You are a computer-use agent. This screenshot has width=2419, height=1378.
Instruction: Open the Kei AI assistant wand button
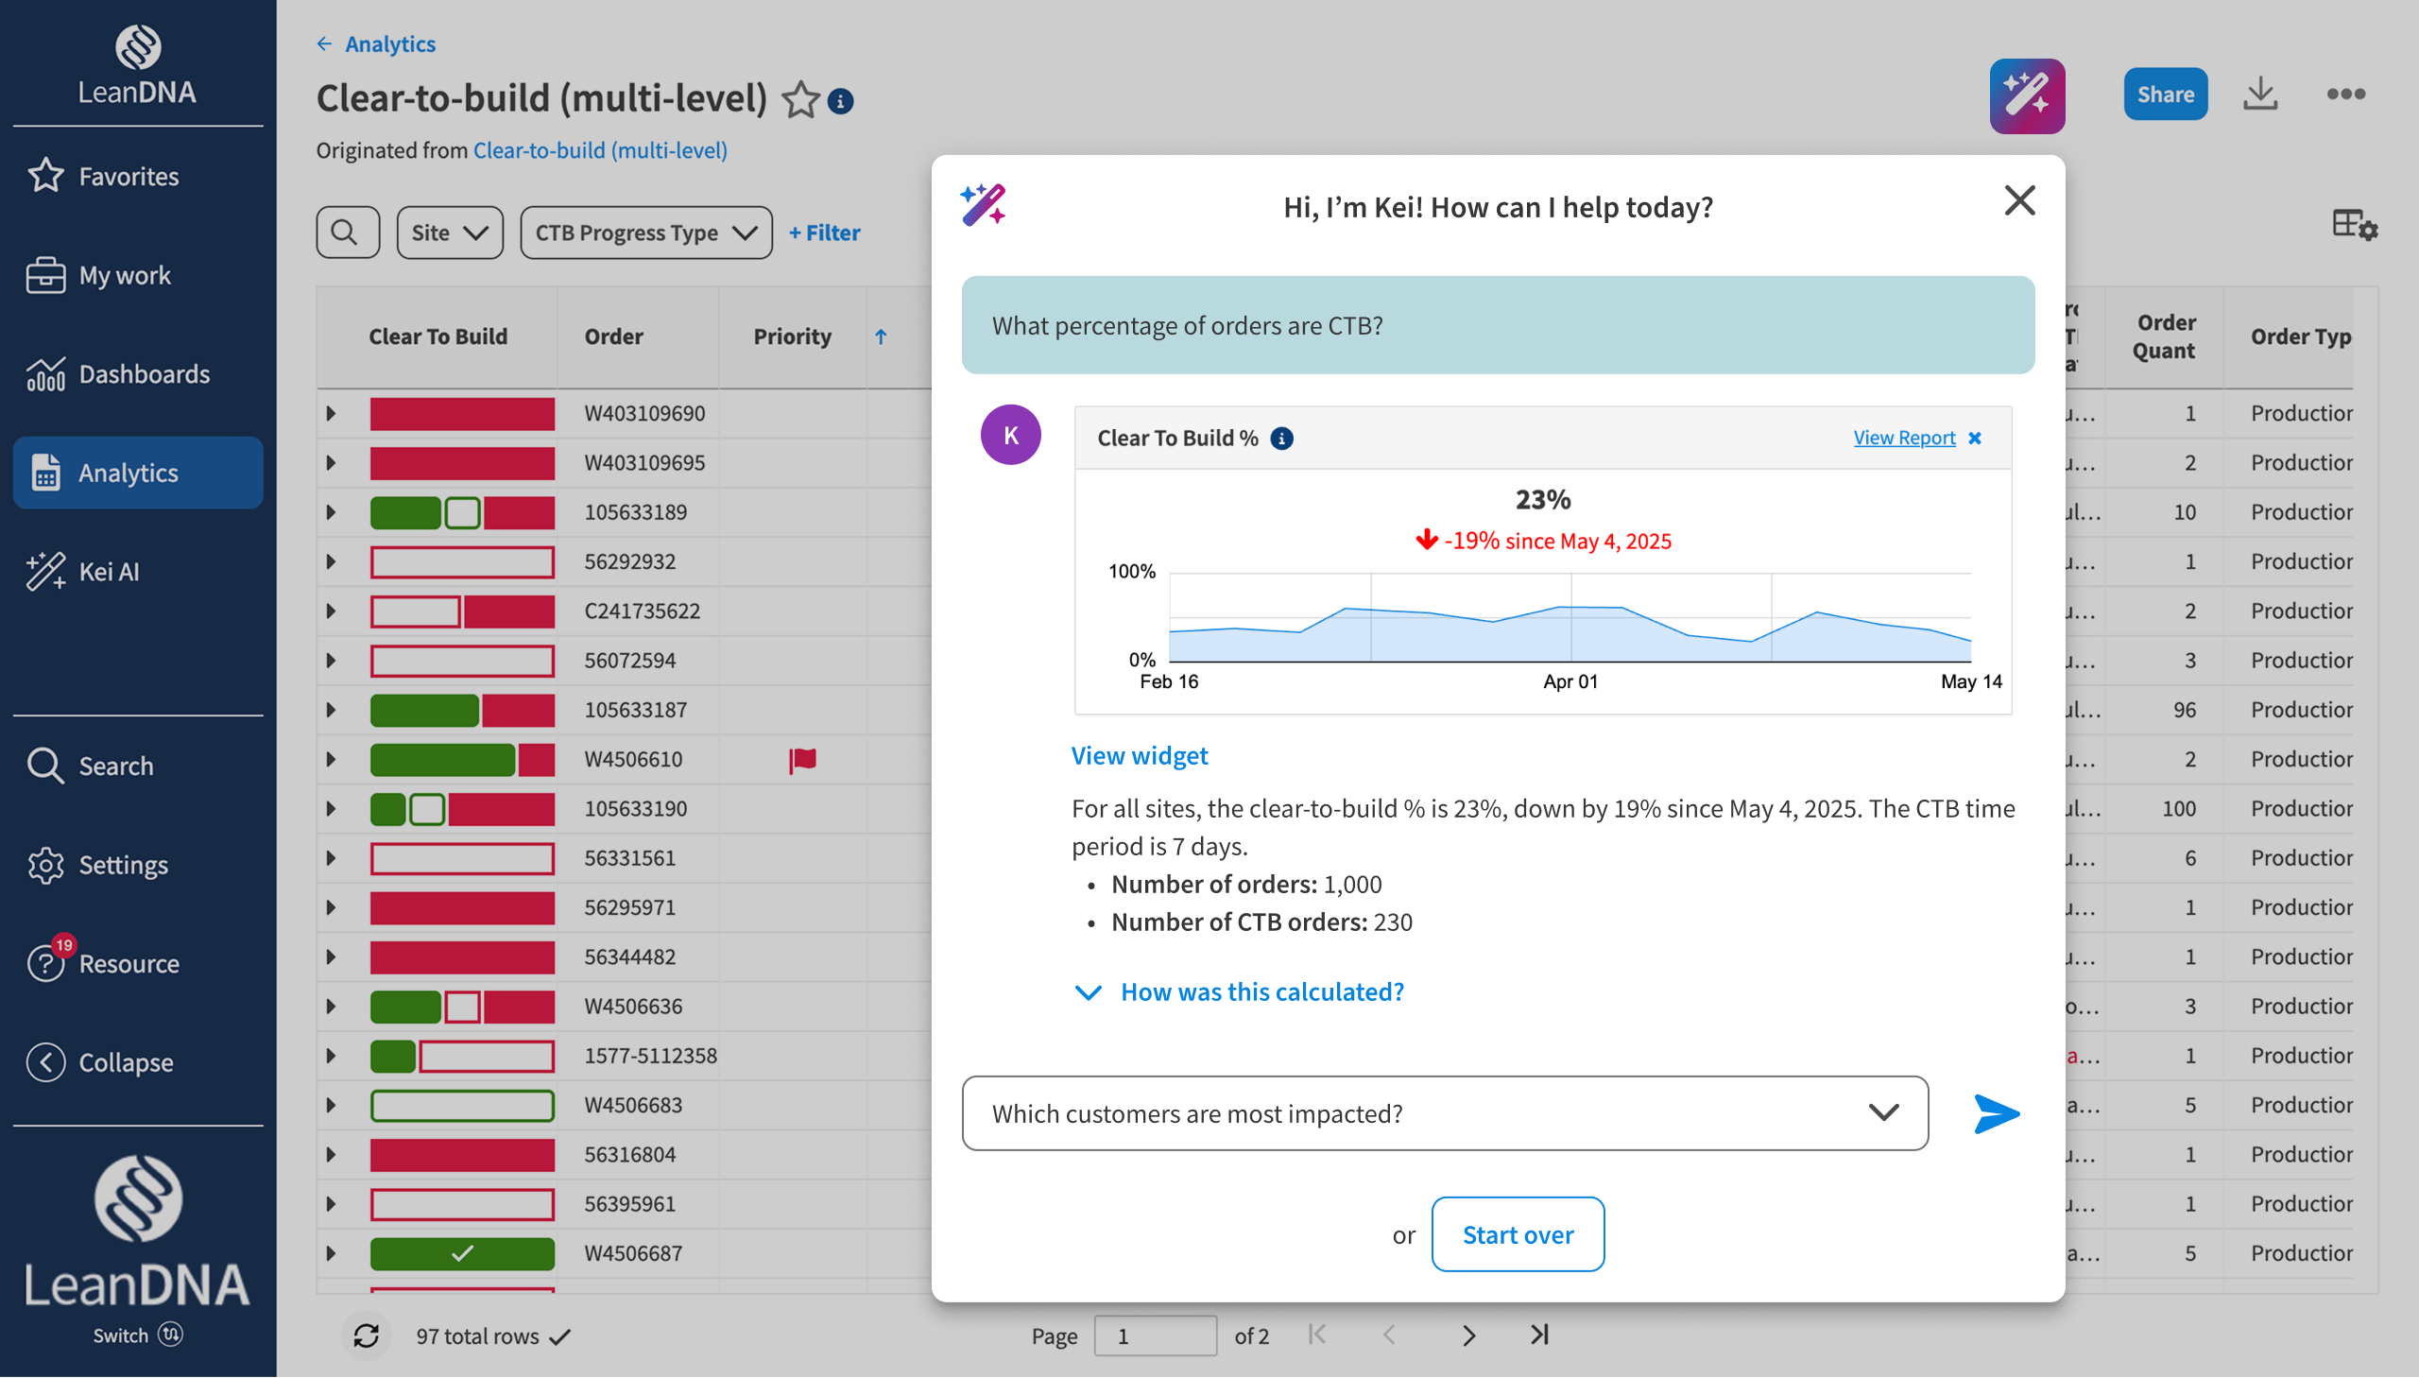(2027, 95)
